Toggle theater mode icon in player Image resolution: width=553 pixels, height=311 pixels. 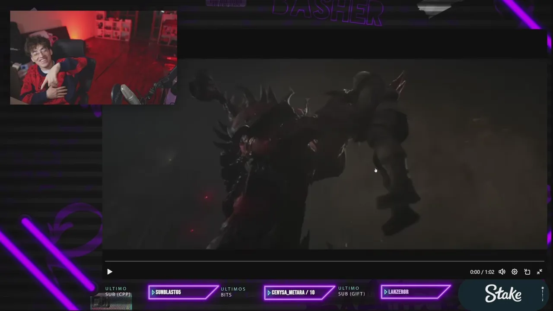pyautogui.click(x=527, y=272)
